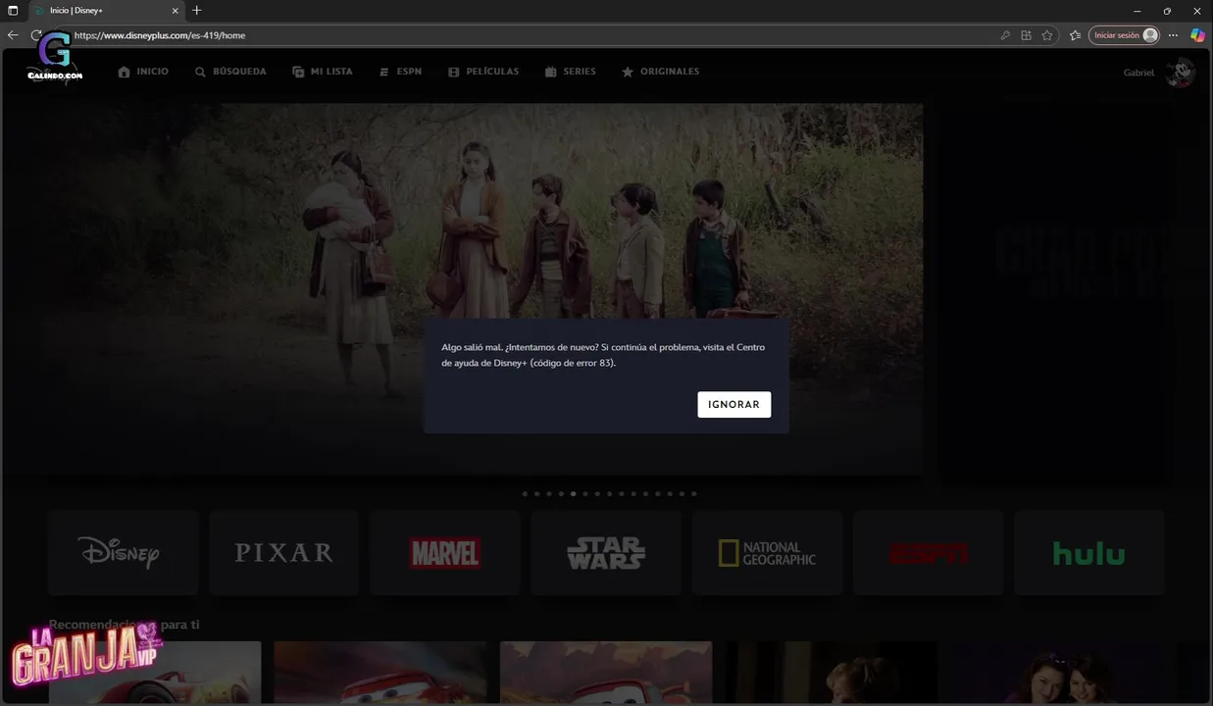Open the password key icon in address bar
Viewport: 1213px width, 706px height.
[x=1005, y=35]
